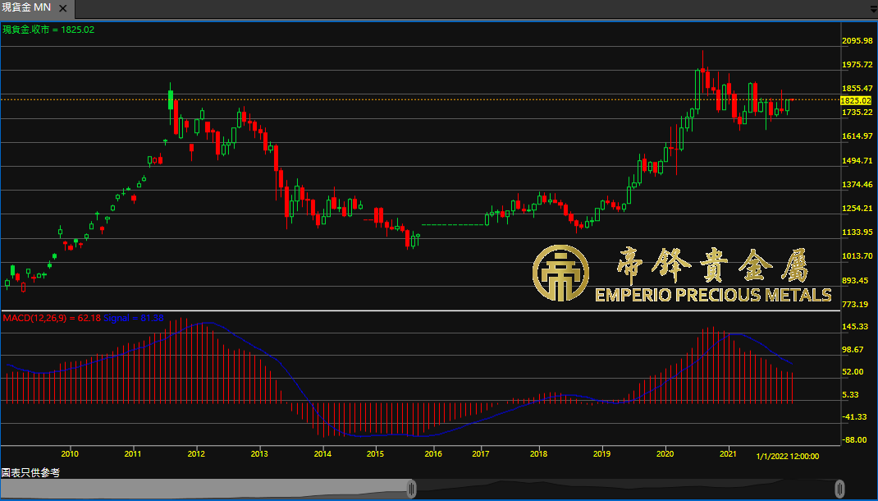This screenshot has height=501, width=878.
Task: Click the 52.00 MACD axis label
Action: tap(853, 371)
